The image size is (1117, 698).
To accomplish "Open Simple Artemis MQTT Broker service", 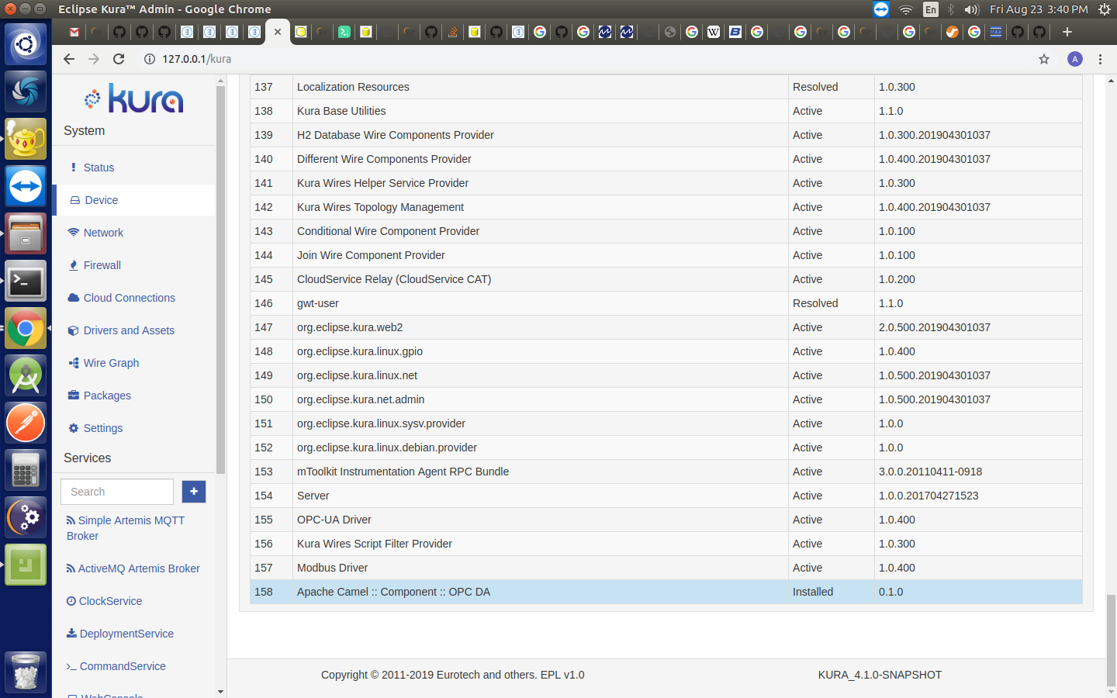I will [x=126, y=528].
